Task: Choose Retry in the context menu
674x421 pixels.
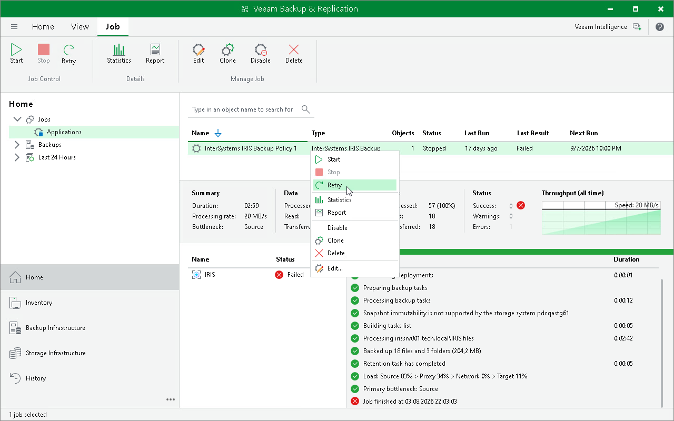Action: click(354, 185)
